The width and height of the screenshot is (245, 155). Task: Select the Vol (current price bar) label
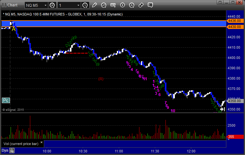(21, 144)
